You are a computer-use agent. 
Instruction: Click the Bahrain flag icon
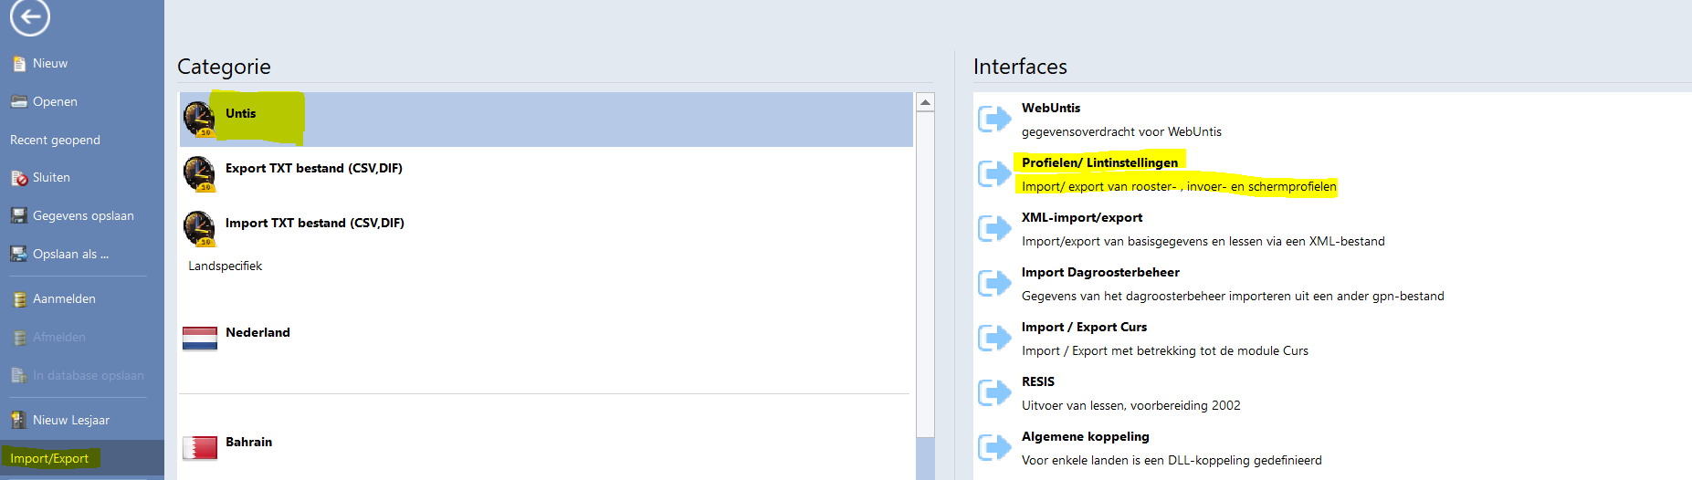click(x=200, y=448)
